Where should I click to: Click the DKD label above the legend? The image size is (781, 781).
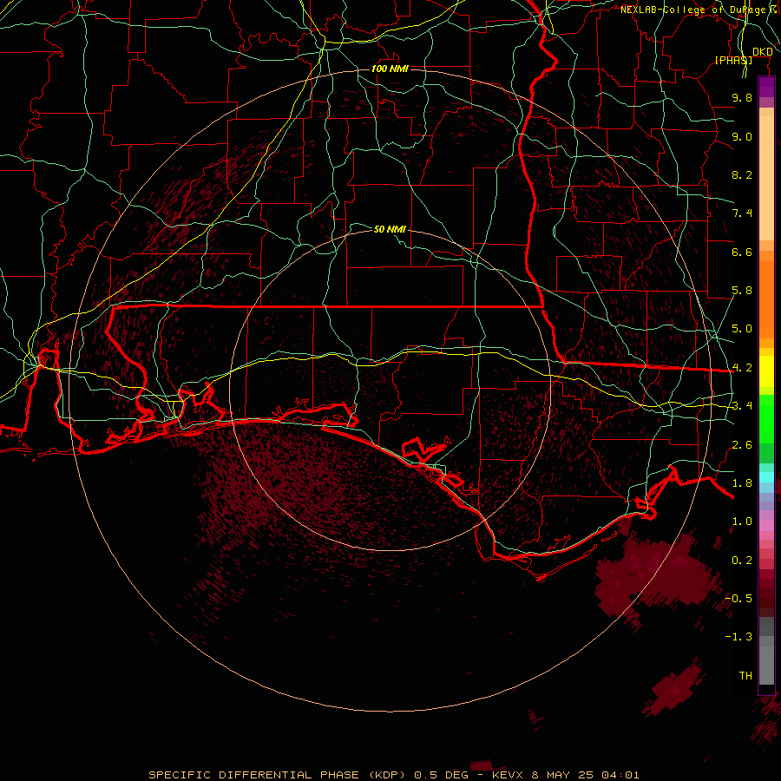763,51
